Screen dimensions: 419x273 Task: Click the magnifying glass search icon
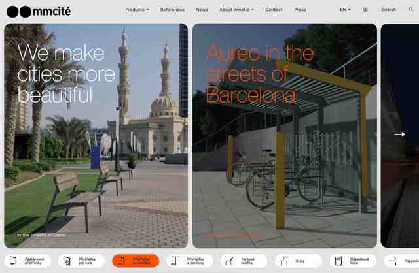411,9
